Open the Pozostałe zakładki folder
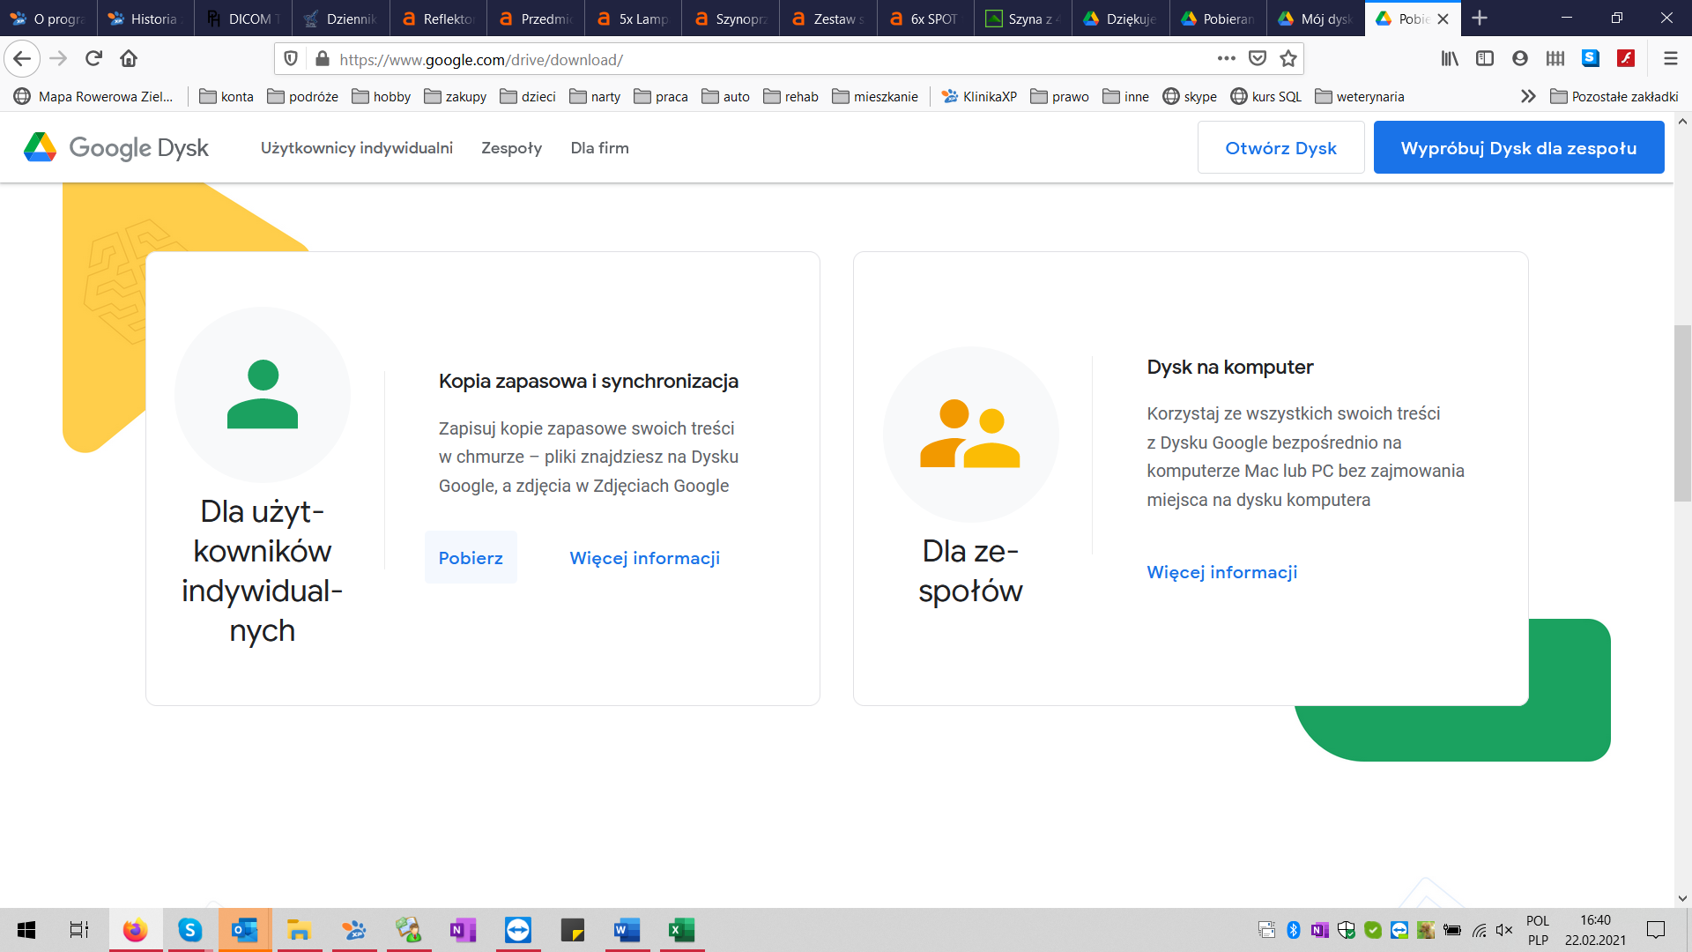1692x952 pixels. [1614, 96]
